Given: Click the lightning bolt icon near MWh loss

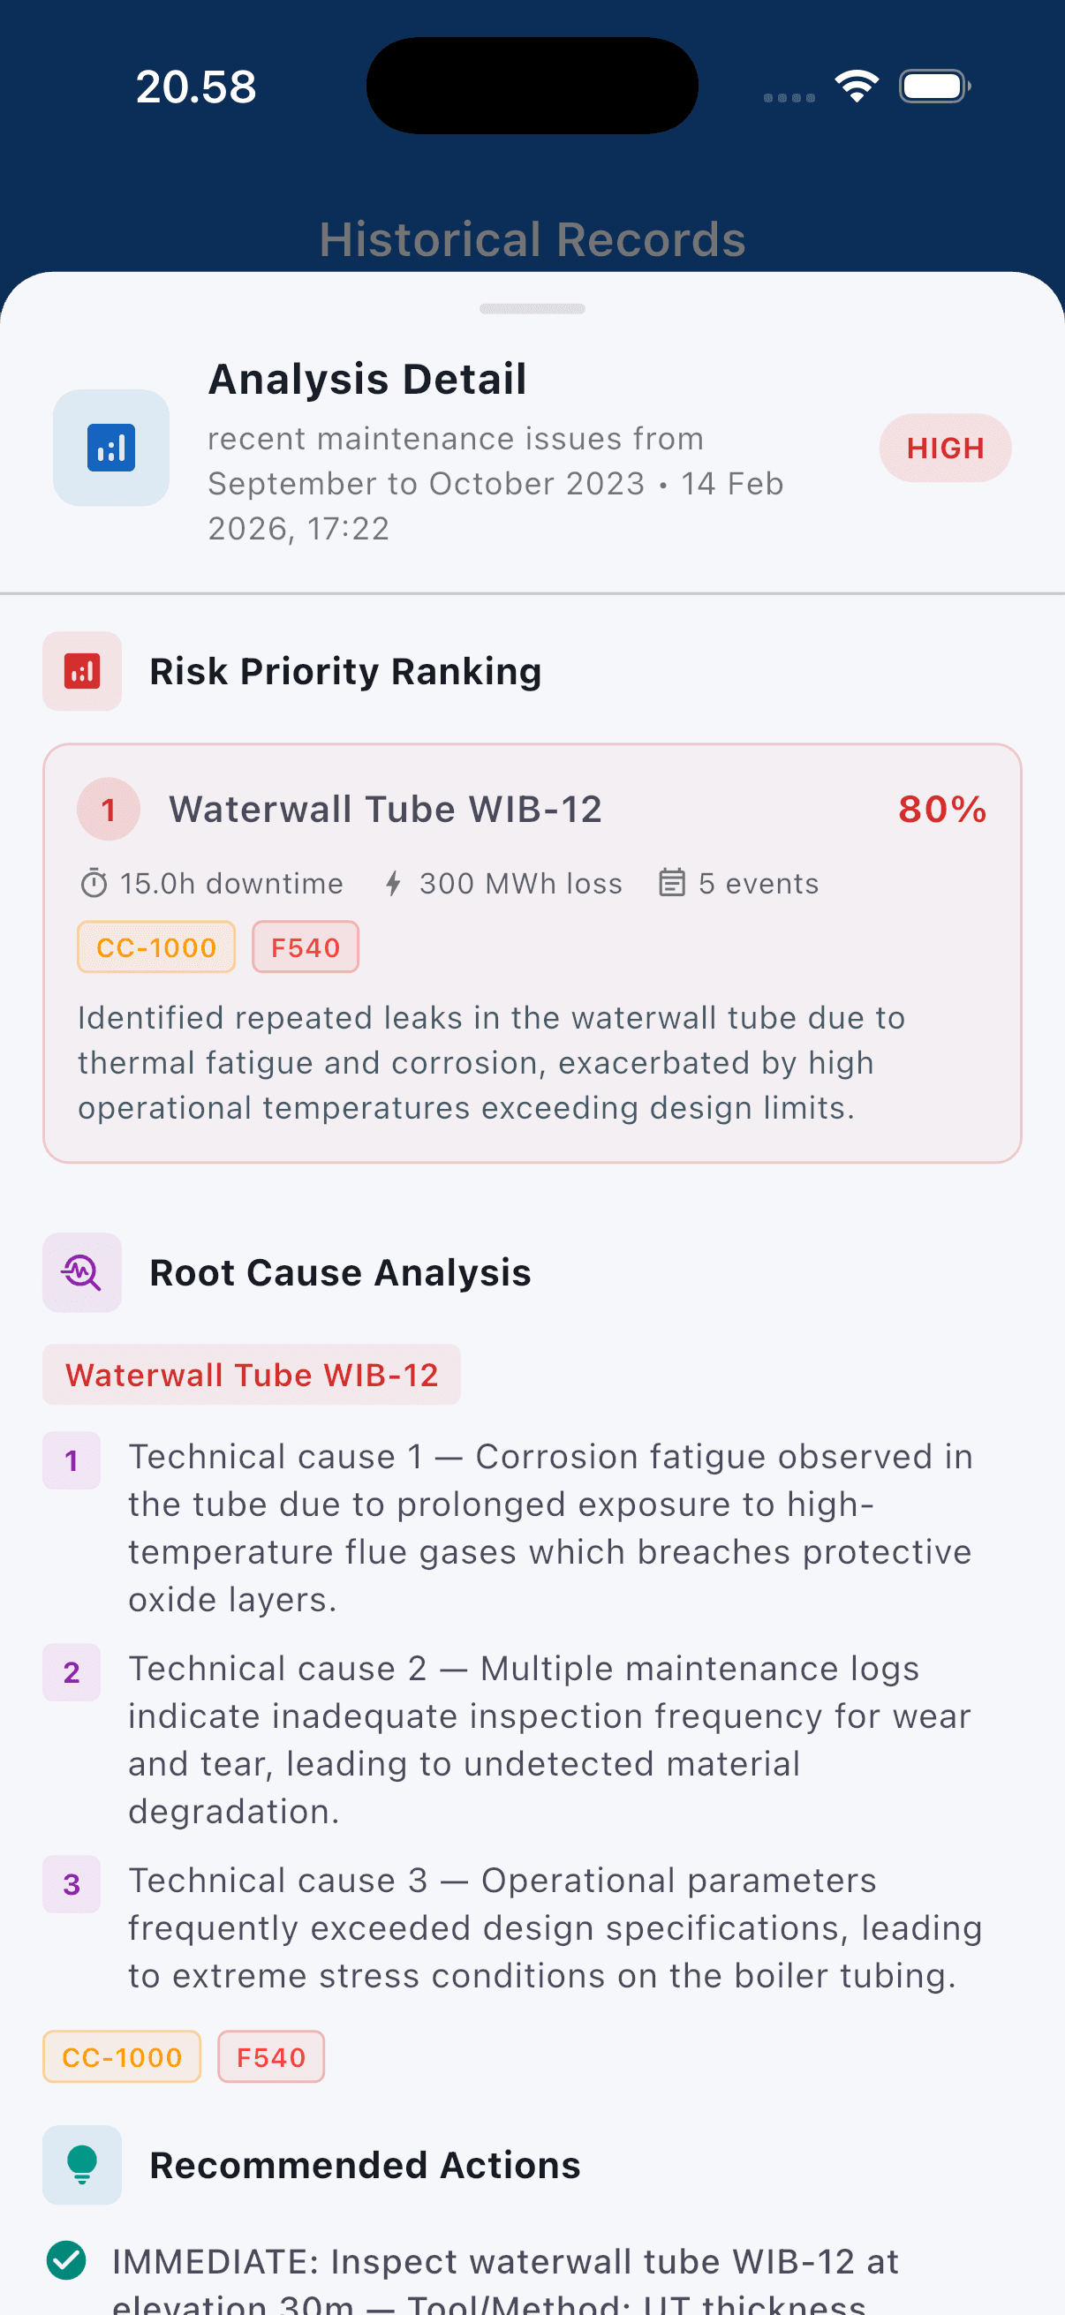Looking at the screenshot, I should click(x=393, y=884).
